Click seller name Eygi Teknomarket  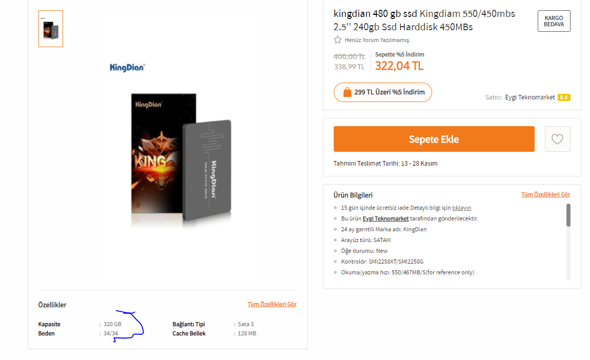530,97
